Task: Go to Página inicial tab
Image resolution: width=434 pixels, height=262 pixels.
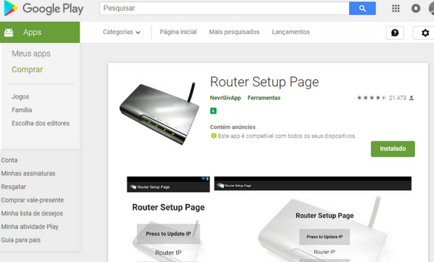Action: pyautogui.click(x=178, y=32)
